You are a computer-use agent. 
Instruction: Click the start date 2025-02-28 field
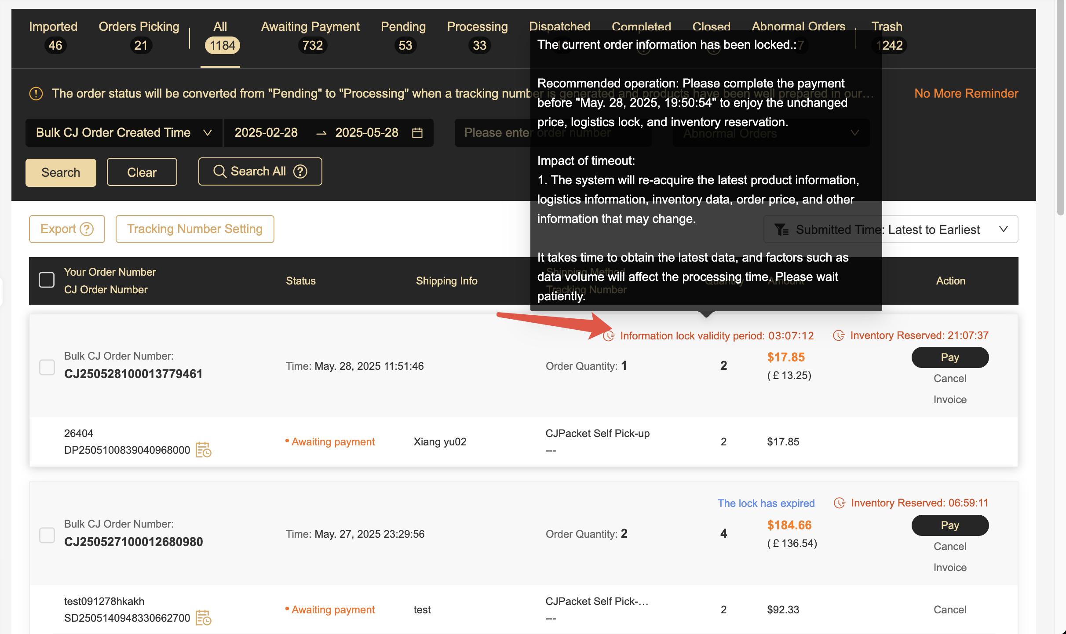266,132
